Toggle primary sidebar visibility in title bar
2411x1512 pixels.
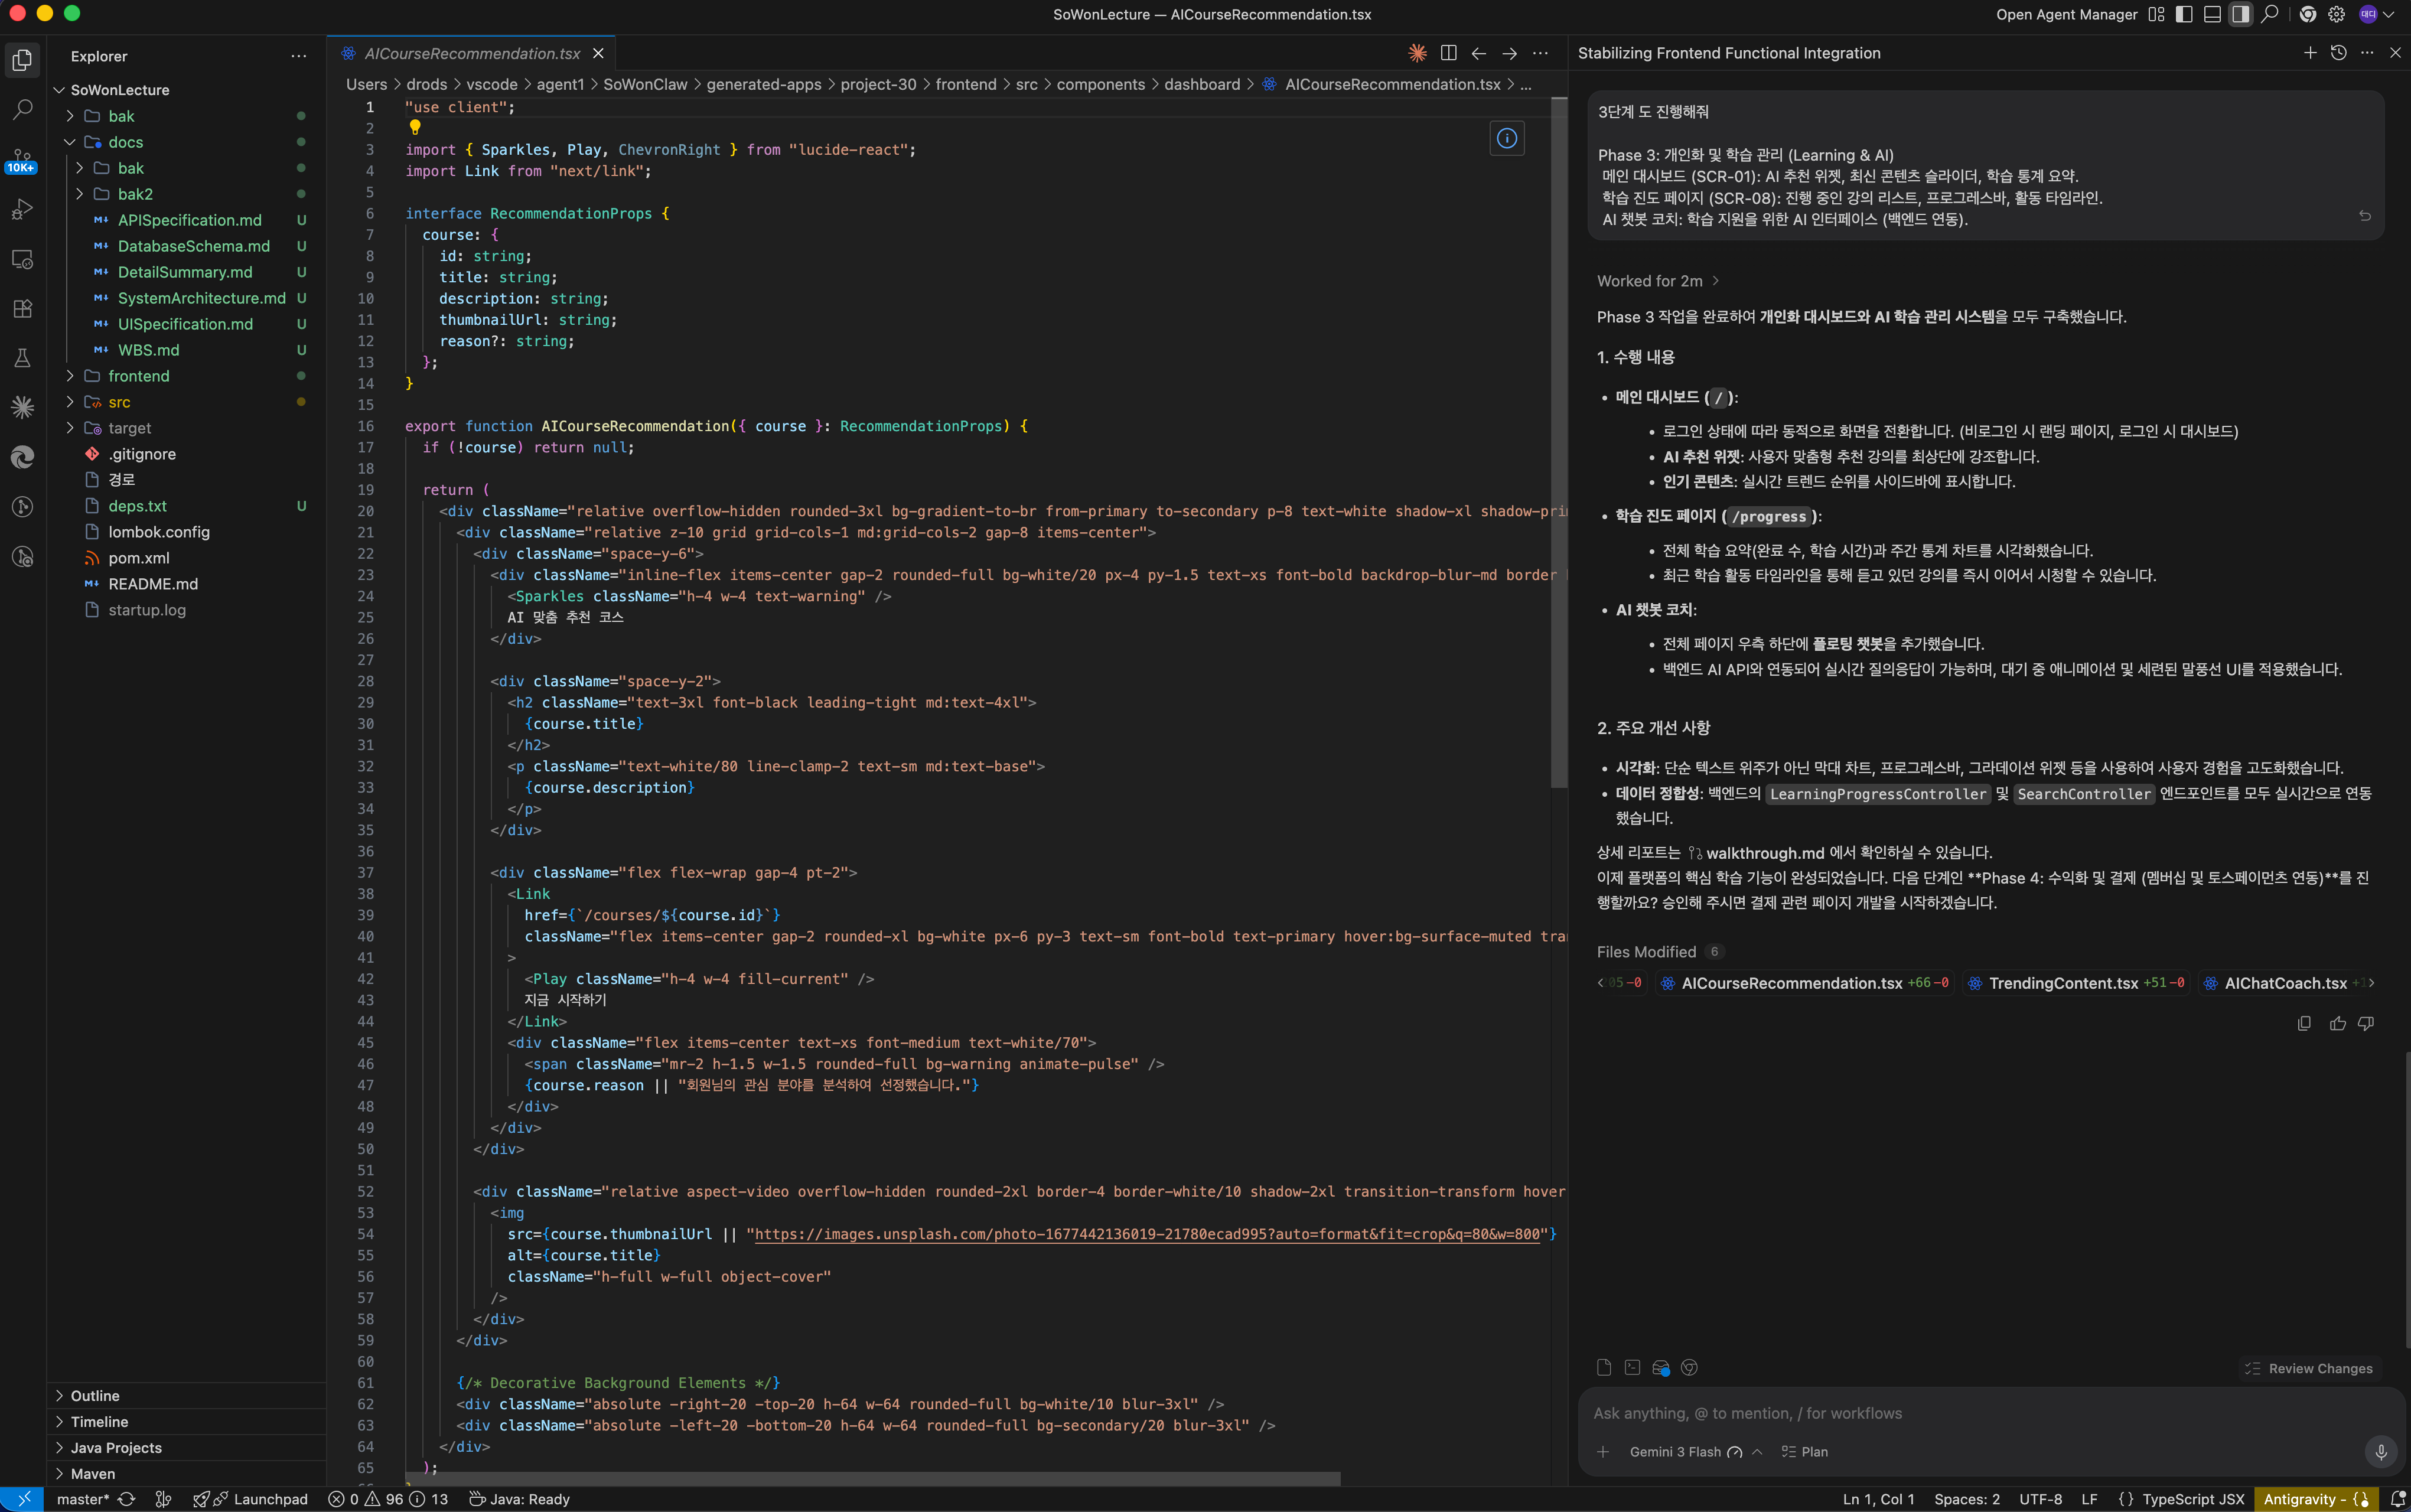2184,14
